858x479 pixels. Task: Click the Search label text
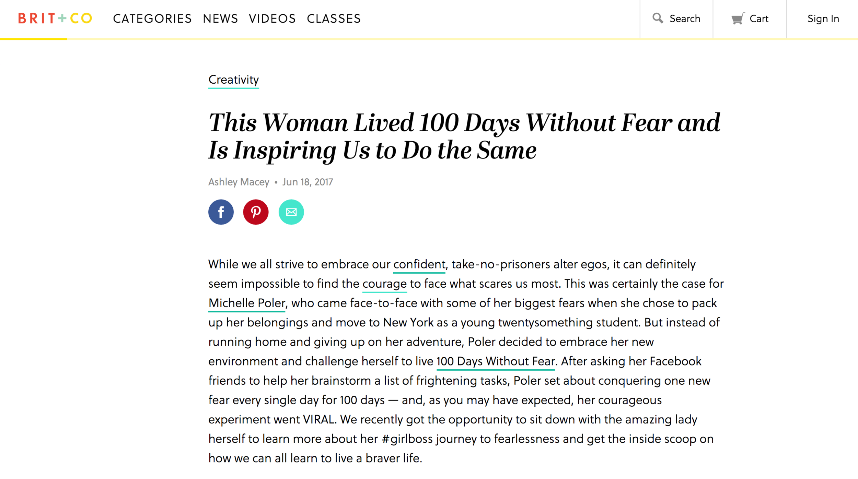pyautogui.click(x=685, y=19)
